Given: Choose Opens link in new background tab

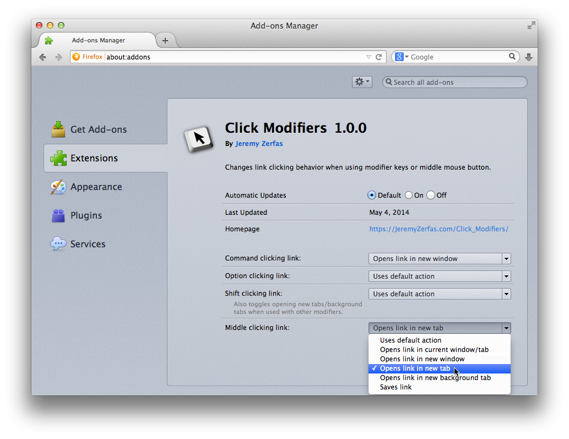Looking at the screenshot, I should (x=435, y=378).
